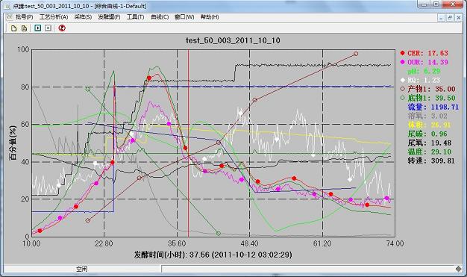The image size is (467, 277).
Task: Open the 曲线(C) menu
Action: (160, 17)
